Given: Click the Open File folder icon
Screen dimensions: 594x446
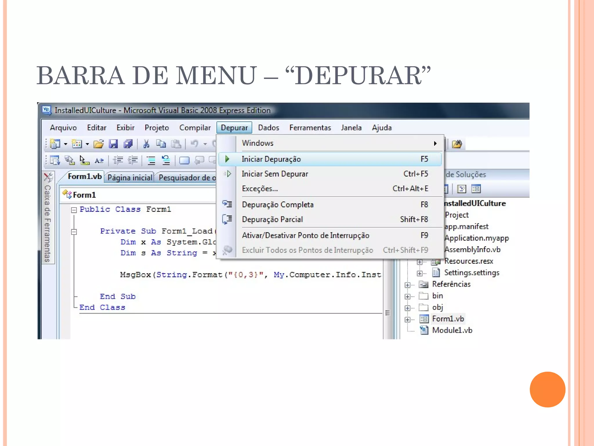Looking at the screenshot, I should point(99,144).
